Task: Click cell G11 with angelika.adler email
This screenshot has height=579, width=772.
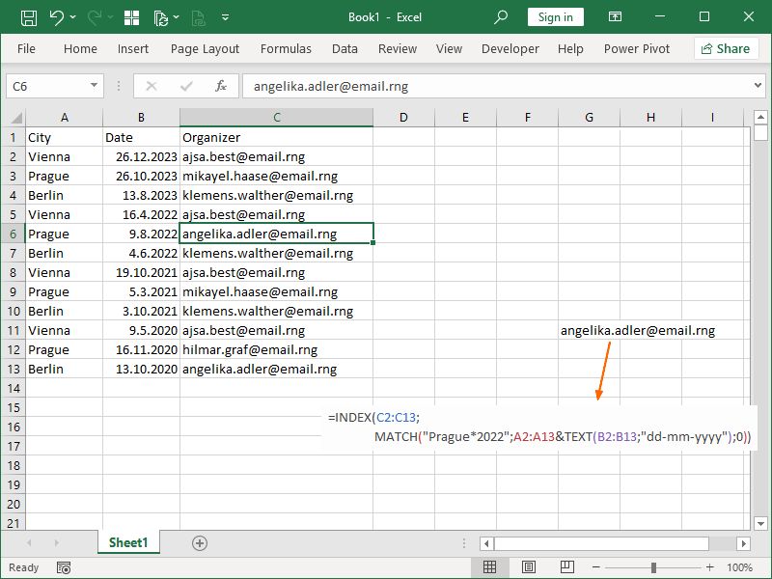Action: [589, 331]
